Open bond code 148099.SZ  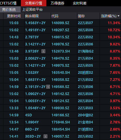(x=60, y=23)
